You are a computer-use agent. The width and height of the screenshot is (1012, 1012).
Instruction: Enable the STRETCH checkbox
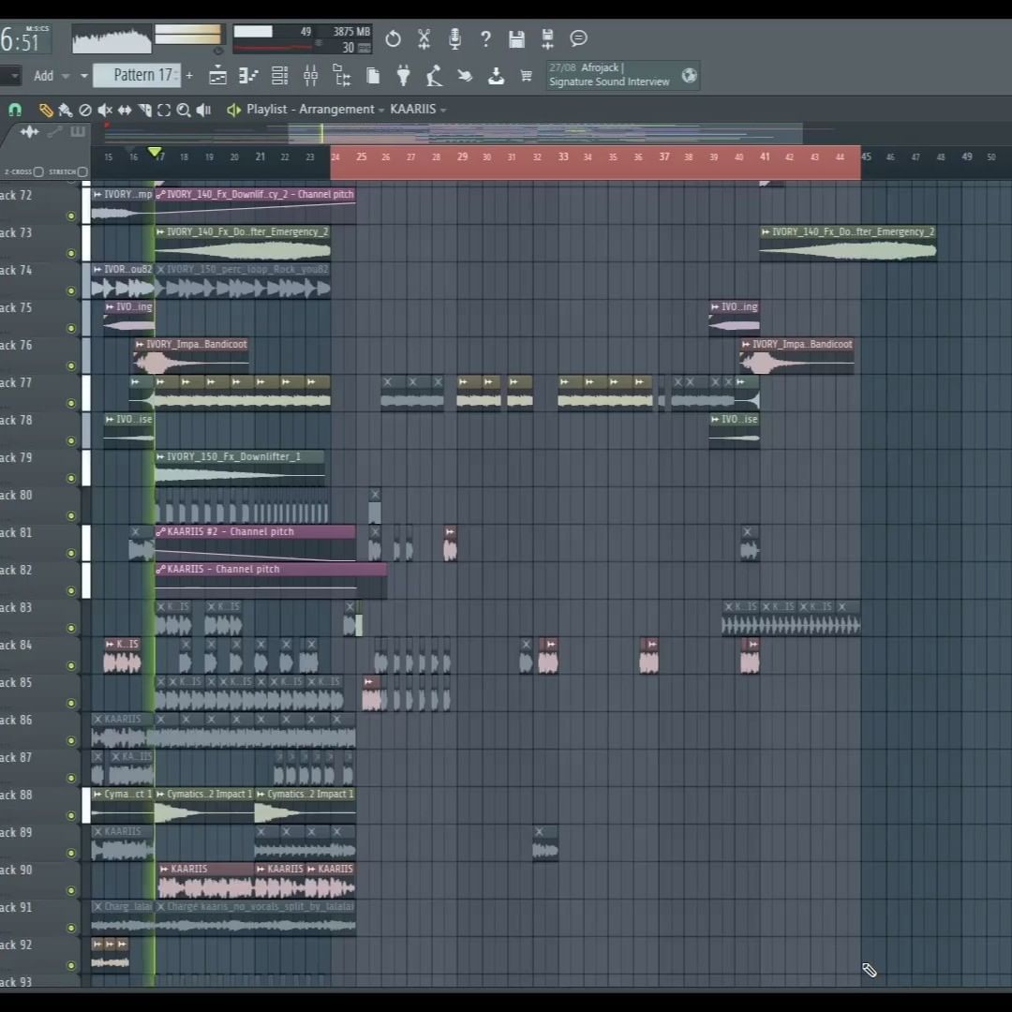82,171
